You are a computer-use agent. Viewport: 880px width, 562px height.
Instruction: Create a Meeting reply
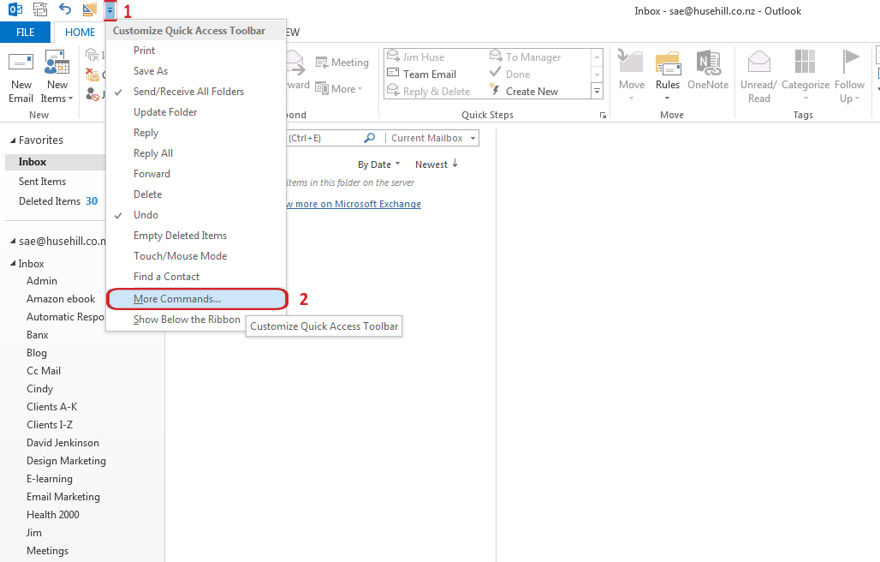tap(342, 62)
